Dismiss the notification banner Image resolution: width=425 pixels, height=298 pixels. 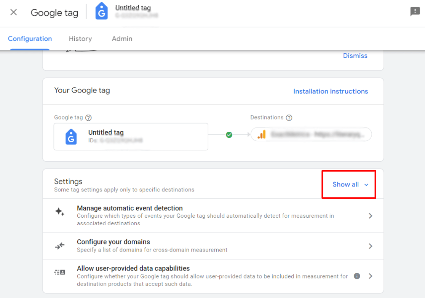355,56
